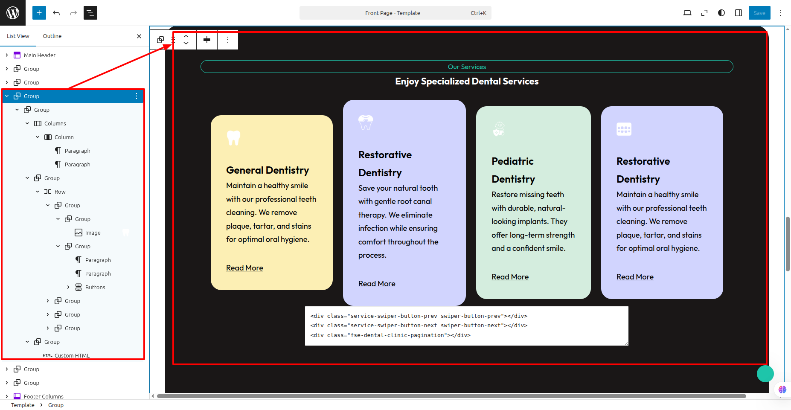Viewport: 791px width, 410px height.
Task: Expand the Buttons block in List View
Action: pyautogui.click(x=68, y=287)
